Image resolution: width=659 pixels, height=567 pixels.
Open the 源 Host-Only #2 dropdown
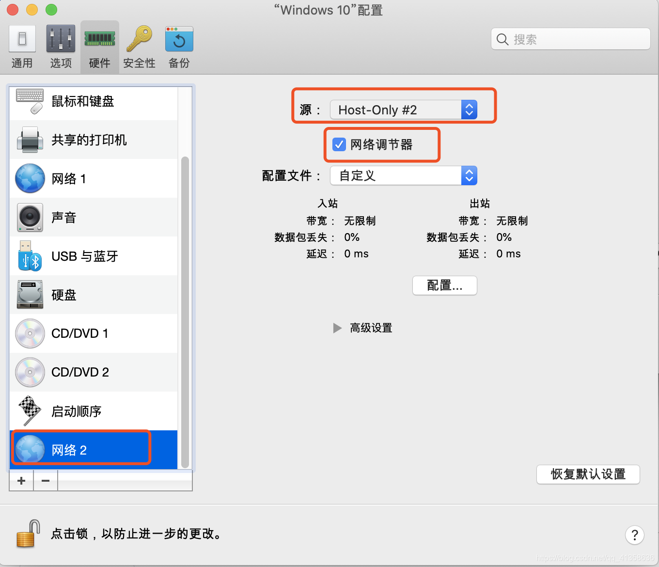click(404, 110)
